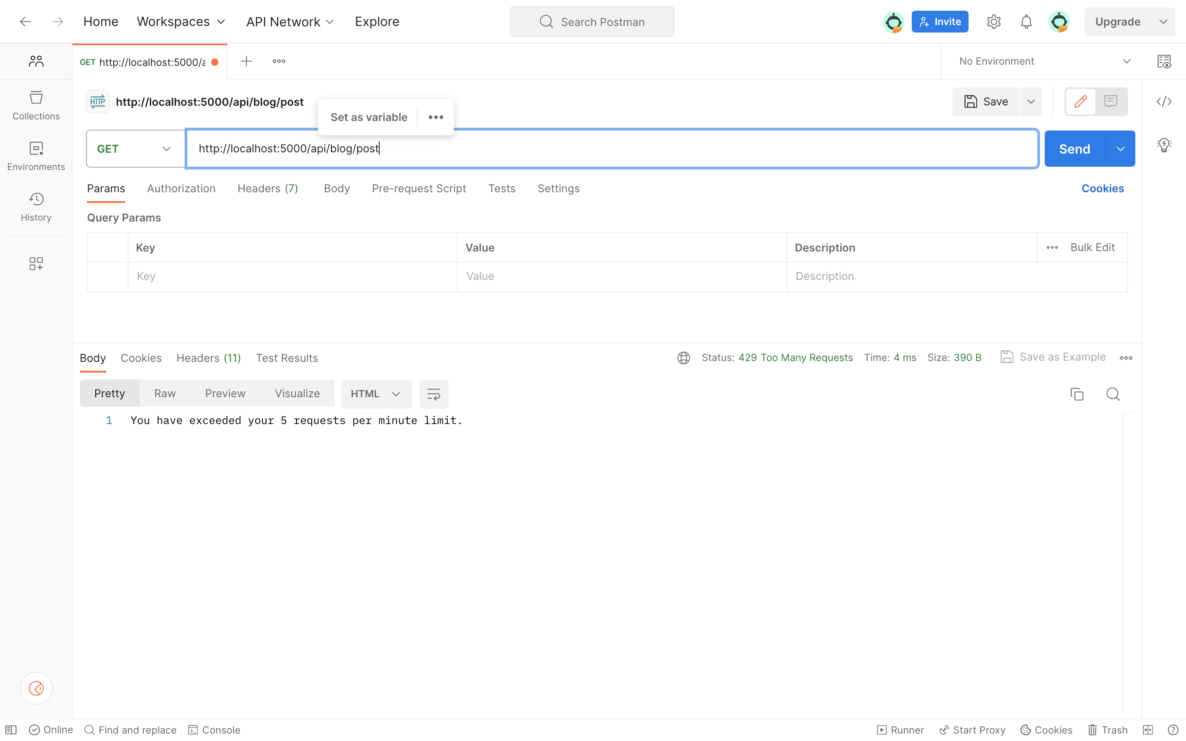Add a new request tab with plus
Viewport: 1186px width, 741px height.
click(x=247, y=61)
